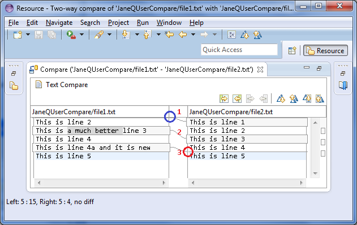This screenshot has height=225, width=357.
Task: Close the Compare editor tab
Action: click(x=260, y=70)
